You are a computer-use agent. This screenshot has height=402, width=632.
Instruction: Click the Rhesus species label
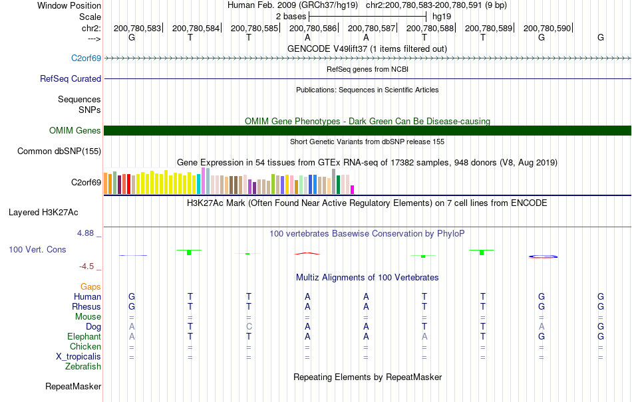86,306
